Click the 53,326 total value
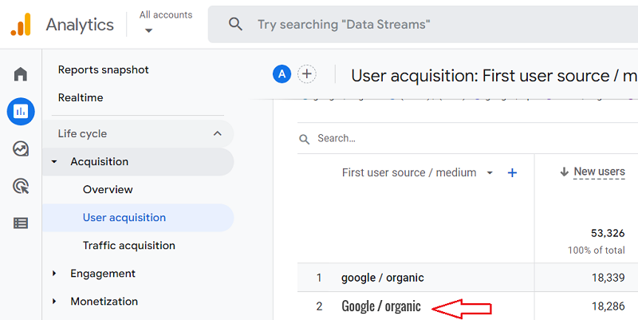This screenshot has height=320, width=638. click(x=608, y=233)
